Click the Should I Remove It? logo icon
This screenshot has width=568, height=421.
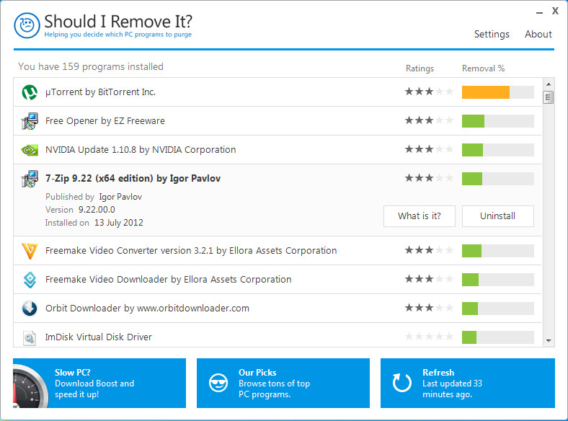point(27,25)
